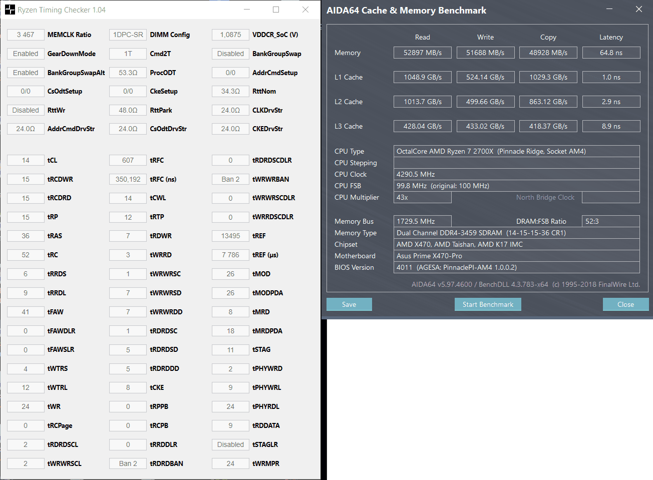
Task: Select the tREF (µs) value field
Action: pyautogui.click(x=230, y=255)
